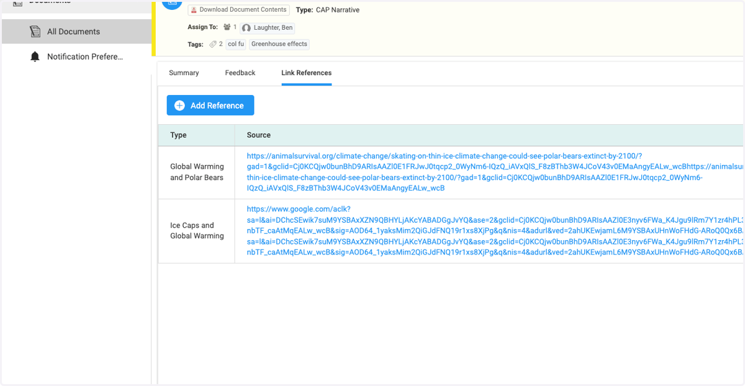Open the animalsurvival.org polar bears link
The image size is (745, 386).
(494, 172)
